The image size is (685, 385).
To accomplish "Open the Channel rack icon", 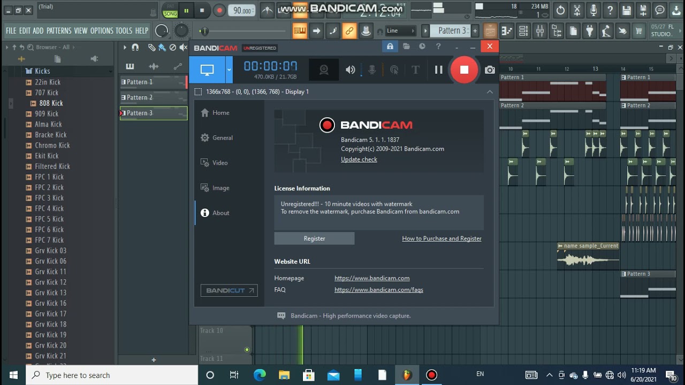I will pos(523,31).
